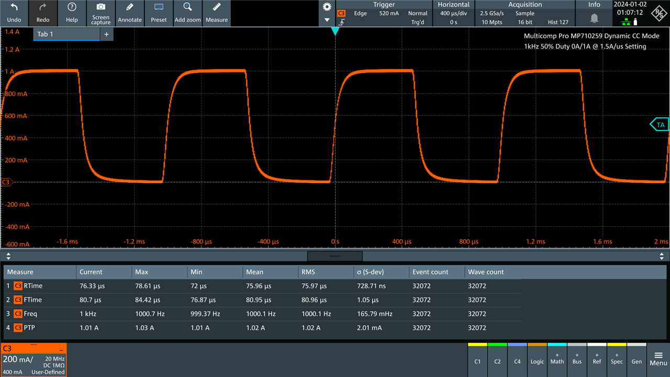Enable channel C1
Viewport: 670px width, 377px height.
pos(477,359)
